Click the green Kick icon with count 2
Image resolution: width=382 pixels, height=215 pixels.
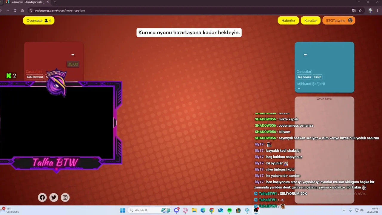tap(9, 76)
